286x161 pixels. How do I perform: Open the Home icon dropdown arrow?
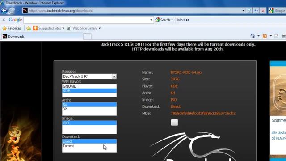click(258, 36)
